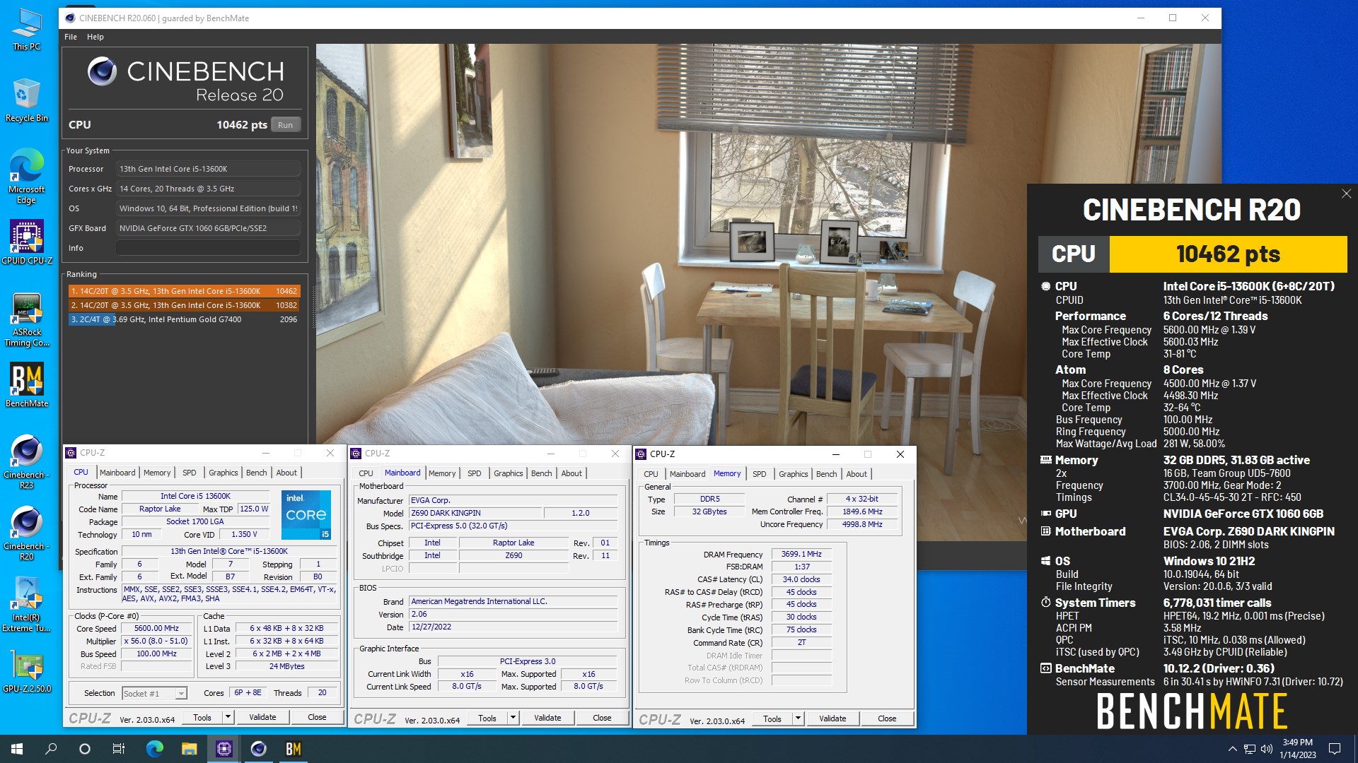Open the Cinebench File menu
This screenshot has height=763, width=1358.
71,37
